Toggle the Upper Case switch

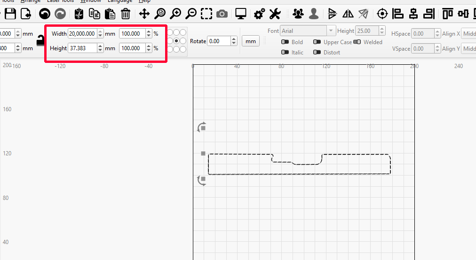click(317, 42)
